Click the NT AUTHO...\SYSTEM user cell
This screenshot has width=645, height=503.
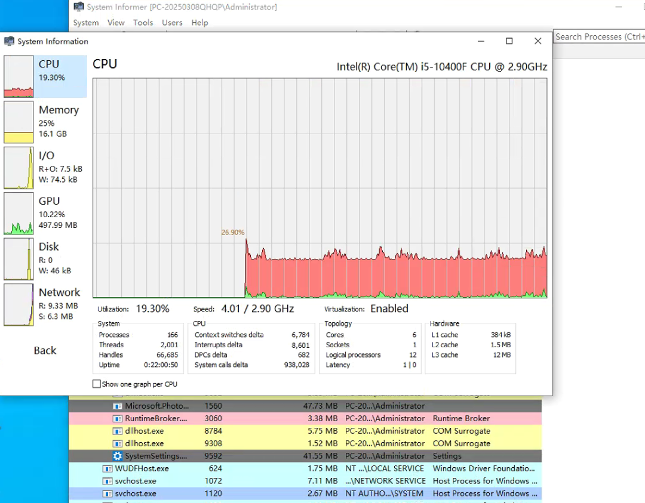(384, 493)
